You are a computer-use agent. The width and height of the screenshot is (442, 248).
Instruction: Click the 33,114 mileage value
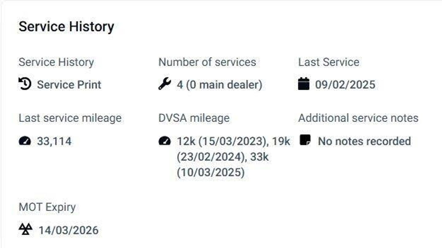pos(54,141)
